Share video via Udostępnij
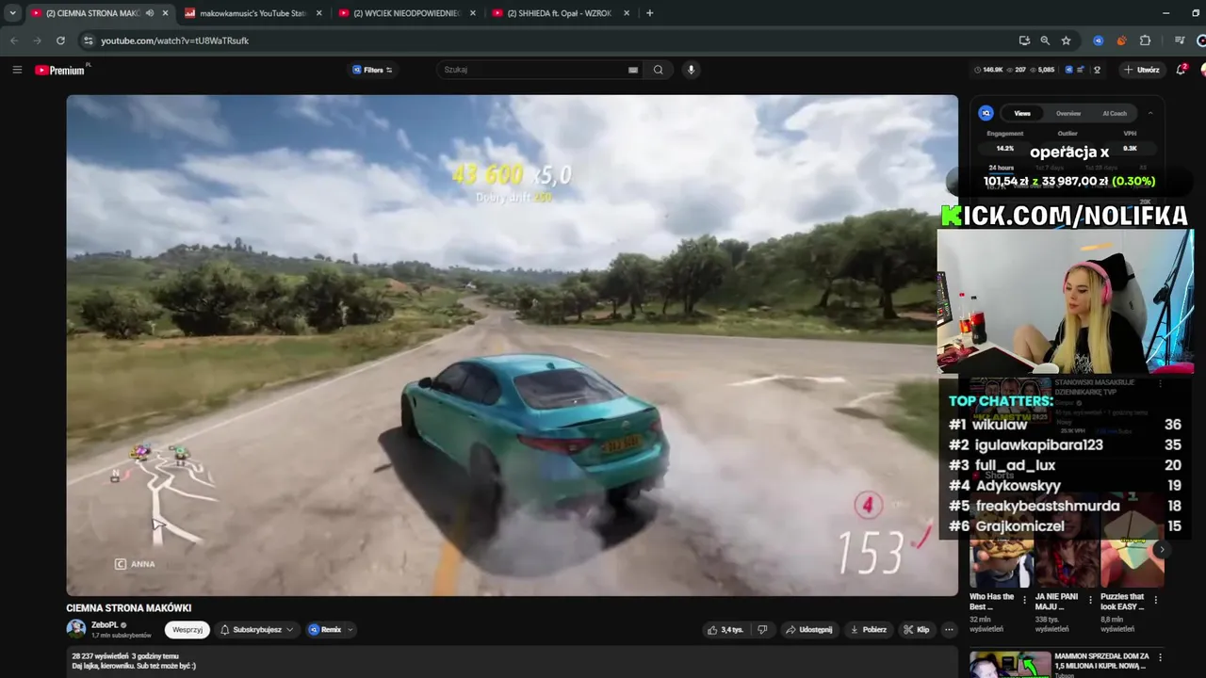The height and width of the screenshot is (678, 1206). click(x=809, y=630)
